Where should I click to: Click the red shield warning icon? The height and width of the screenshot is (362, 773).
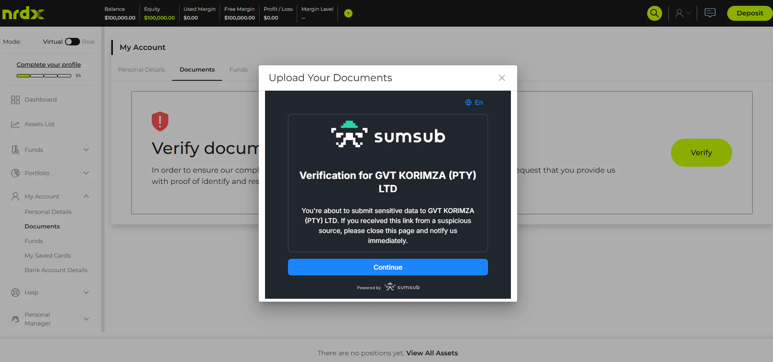coord(160,121)
